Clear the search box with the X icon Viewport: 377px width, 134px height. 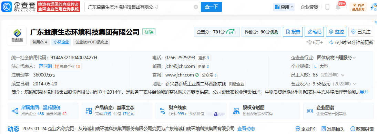196,7
